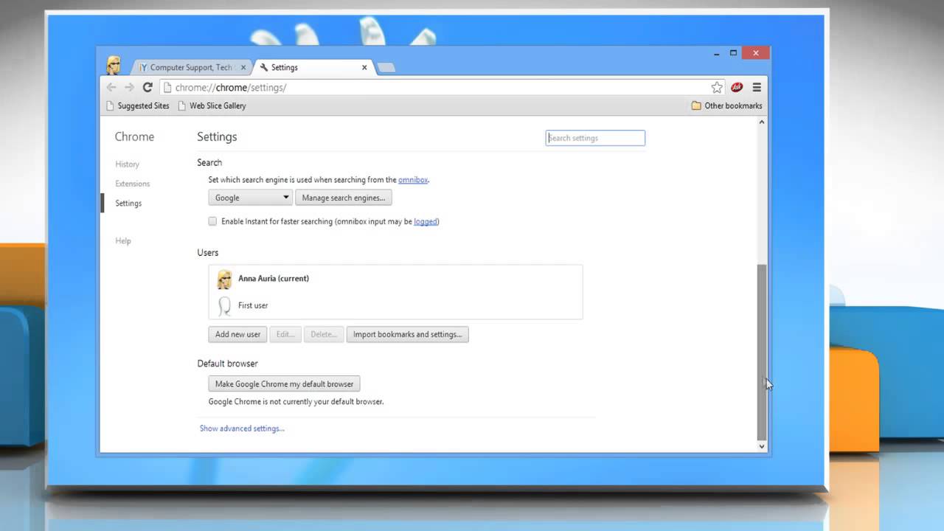The width and height of the screenshot is (944, 531).
Task: Reload the page with the refresh icon
Action: [x=147, y=87]
